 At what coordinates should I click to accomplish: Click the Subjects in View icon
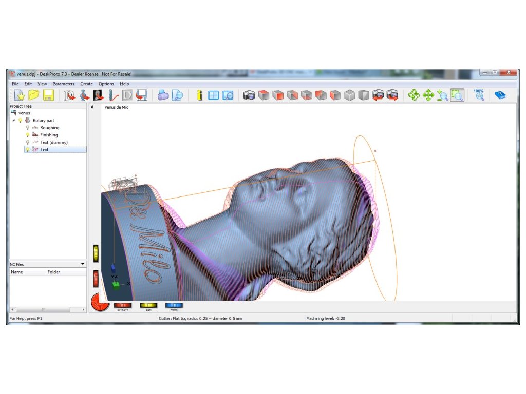[x=228, y=95]
